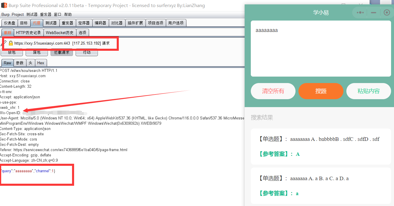394x206 pixels.
Task: Open the 行动 action dropdown button
Action: pyautogui.click(x=87, y=53)
